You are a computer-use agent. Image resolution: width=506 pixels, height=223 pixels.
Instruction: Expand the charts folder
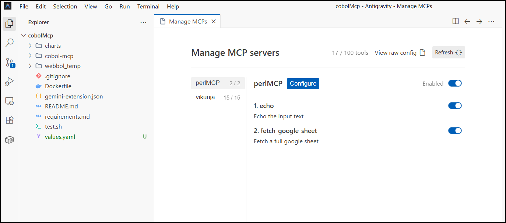(53, 46)
